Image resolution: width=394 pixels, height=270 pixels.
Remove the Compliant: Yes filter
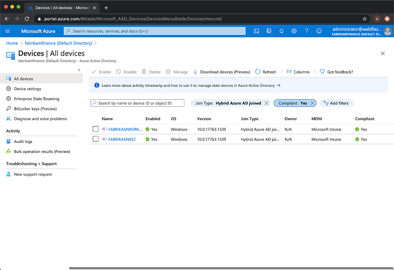point(312,103)
